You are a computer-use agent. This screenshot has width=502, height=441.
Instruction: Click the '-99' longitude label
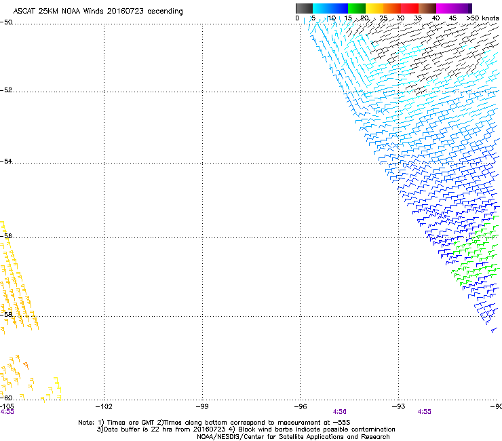pos(202,406)
